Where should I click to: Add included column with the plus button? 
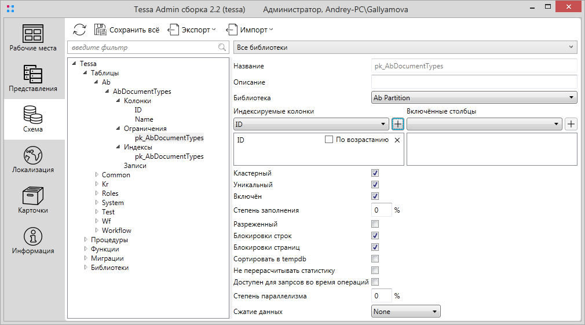[x=571, y=124]
